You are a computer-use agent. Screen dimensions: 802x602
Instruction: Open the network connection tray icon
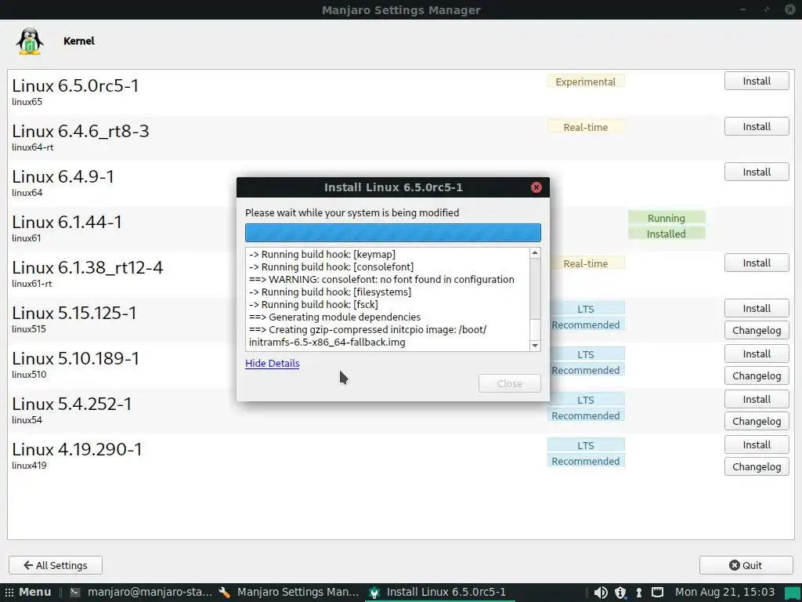(657, 593)
